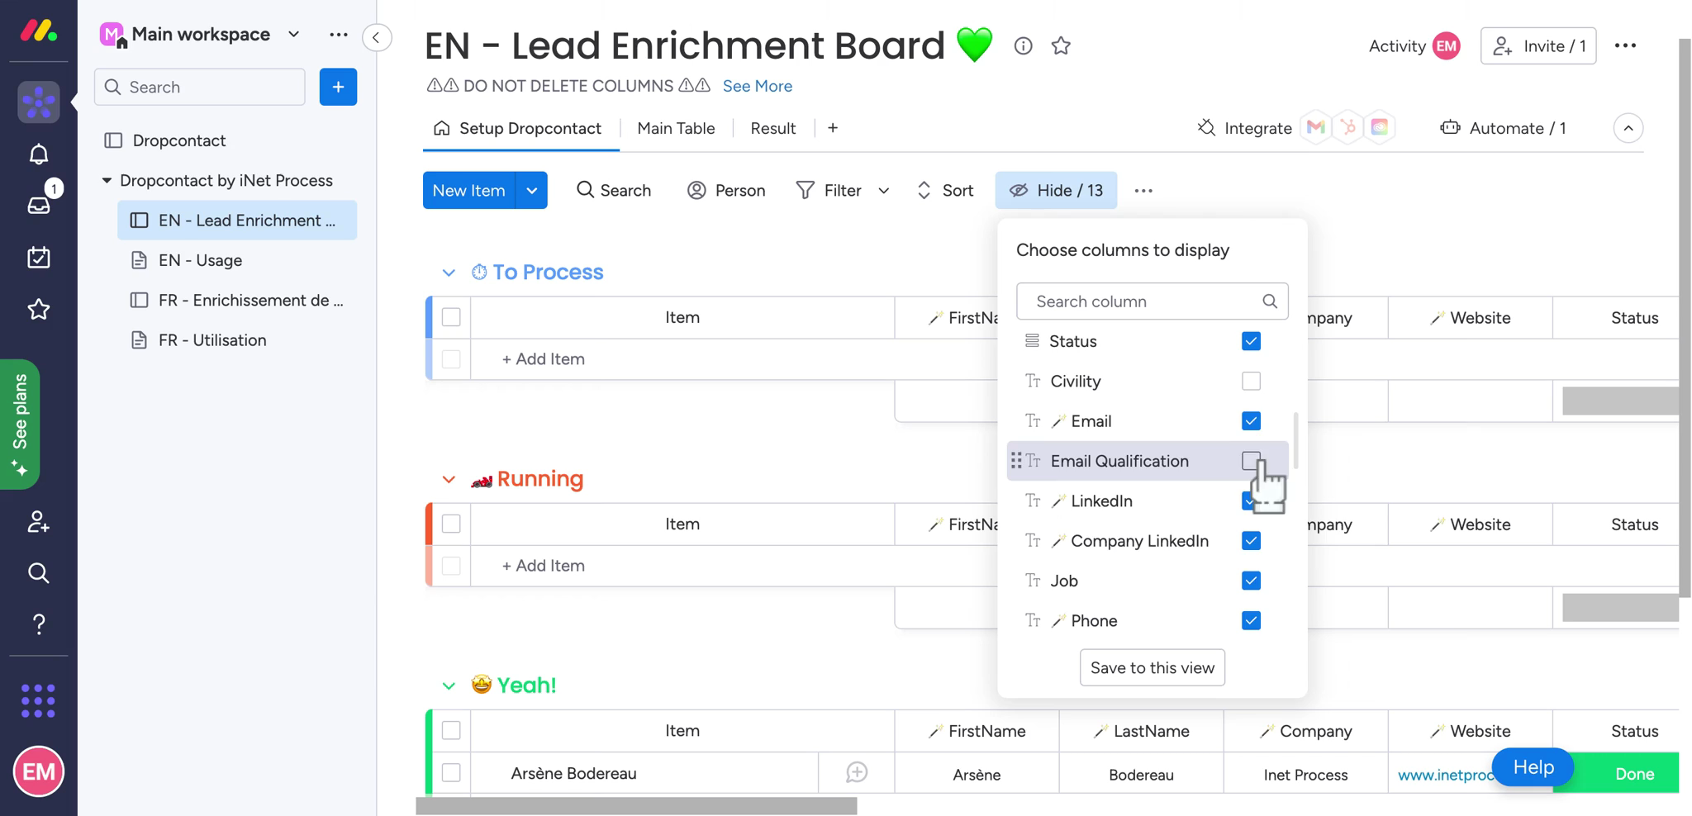Open the favorites star in the sidebar

coord(38,310)
